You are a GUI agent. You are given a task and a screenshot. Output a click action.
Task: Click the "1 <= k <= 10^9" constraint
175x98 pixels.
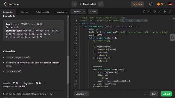13,71
